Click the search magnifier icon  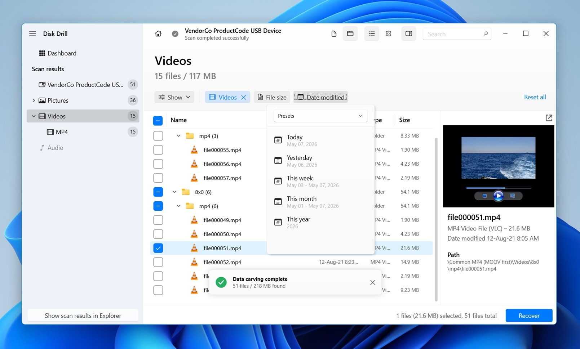486,33
